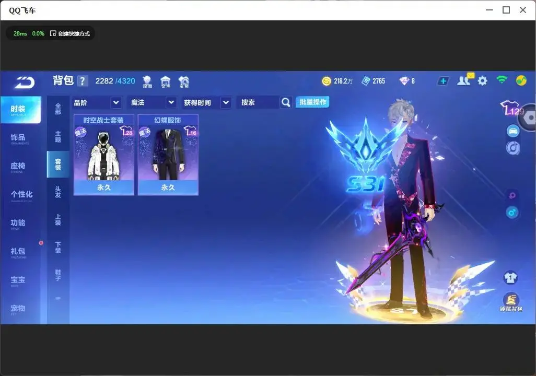Click the 搜索 search input field
The width and height of the screenshot is (536, 376).
click(x=258, y=102)
